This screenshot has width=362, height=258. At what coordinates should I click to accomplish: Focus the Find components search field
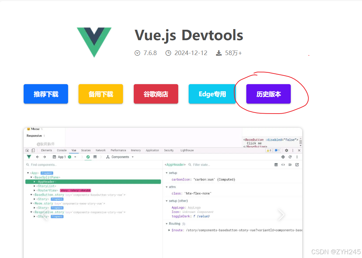coord(93,164)
